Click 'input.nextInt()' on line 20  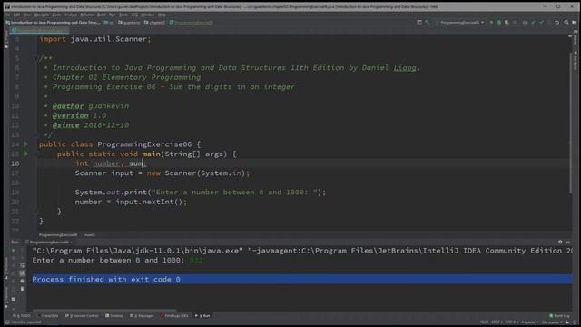click(x=149, y=202)
